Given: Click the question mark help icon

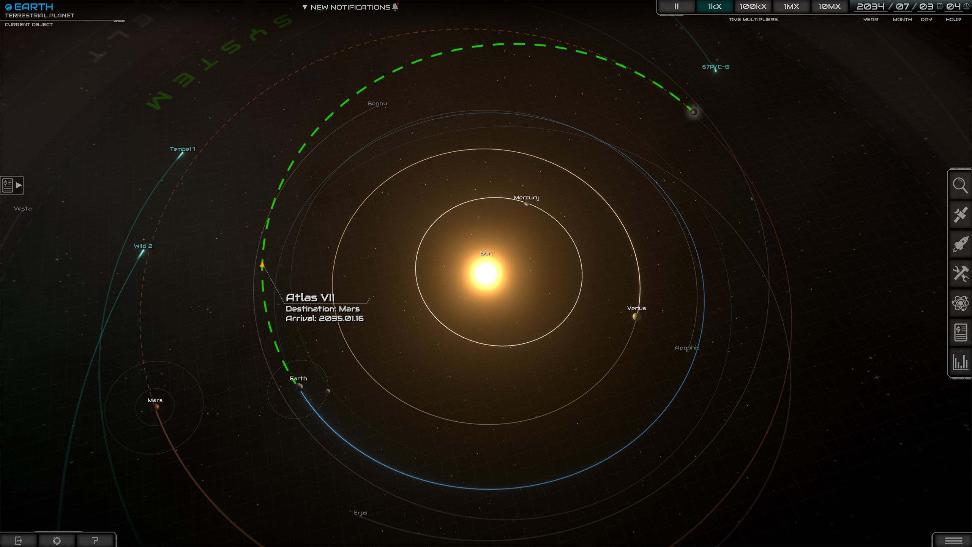Looking at the screenshot, I should [x=95, y=541].
